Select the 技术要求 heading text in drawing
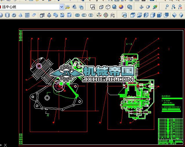 click(166, 96)
